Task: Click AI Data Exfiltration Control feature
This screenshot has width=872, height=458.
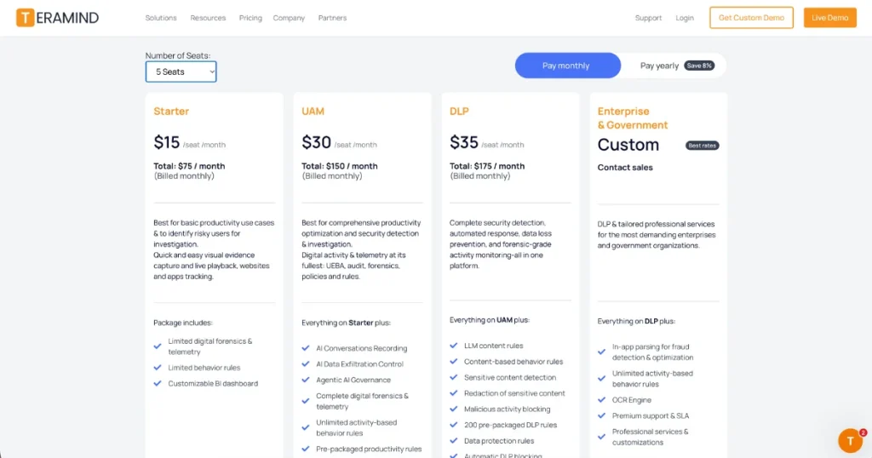Action: (360, 364)
